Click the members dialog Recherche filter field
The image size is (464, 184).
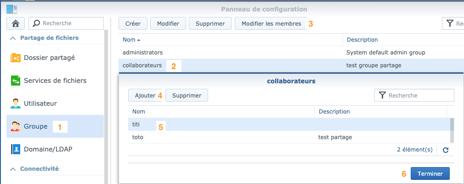pos(414,96)
